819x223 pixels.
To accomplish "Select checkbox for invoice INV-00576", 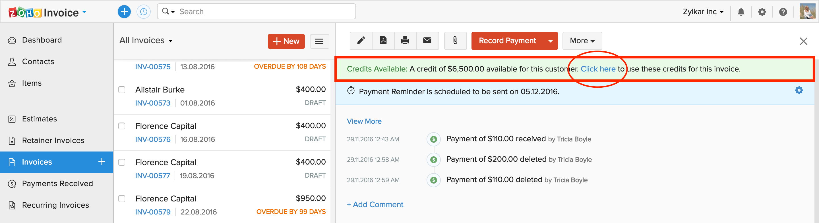I will (x=122, y=126).
